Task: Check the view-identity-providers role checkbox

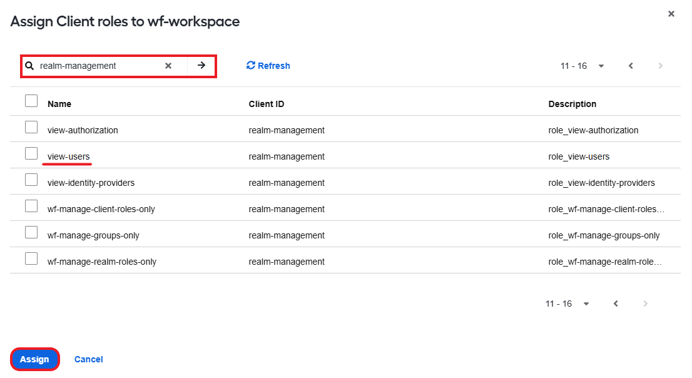Action: 31,180
